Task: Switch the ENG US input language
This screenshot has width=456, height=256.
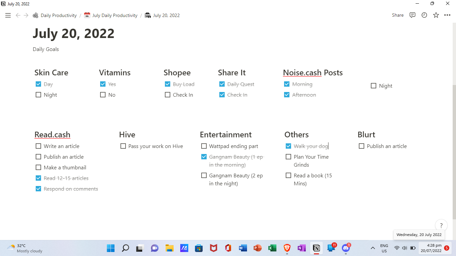Action: click(x=384, y=248)
